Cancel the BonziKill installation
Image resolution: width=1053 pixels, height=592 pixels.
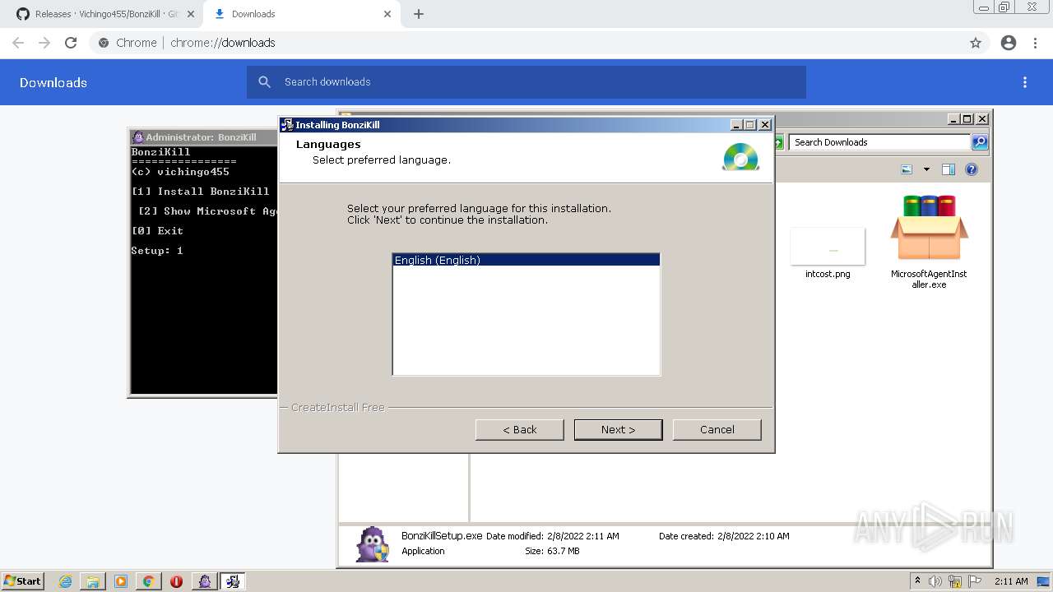tap(717, 429)
